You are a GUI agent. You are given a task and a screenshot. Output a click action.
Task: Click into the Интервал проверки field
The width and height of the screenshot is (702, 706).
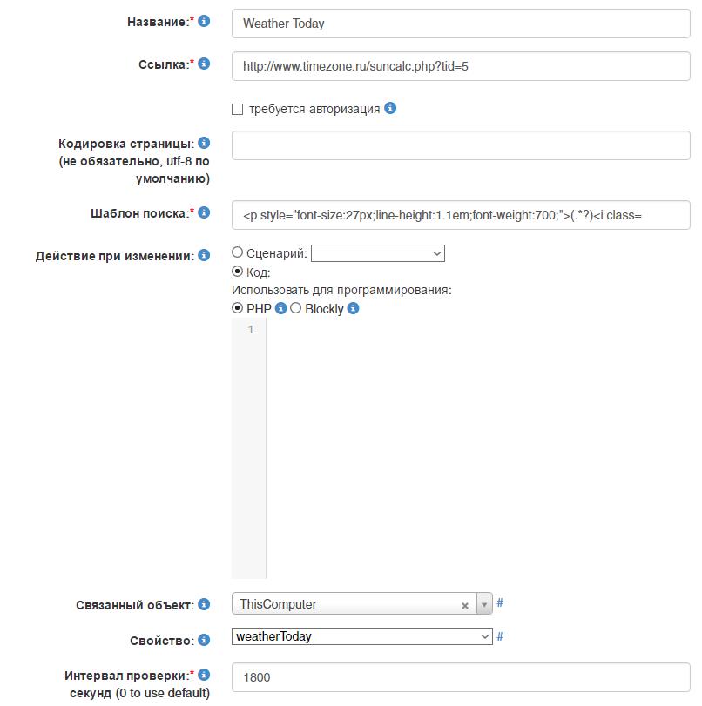coord(460,676)
